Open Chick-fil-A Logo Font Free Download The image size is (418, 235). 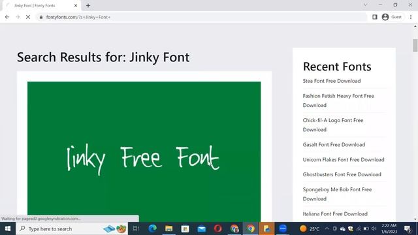pyautogui.click(x=333, y=125)
